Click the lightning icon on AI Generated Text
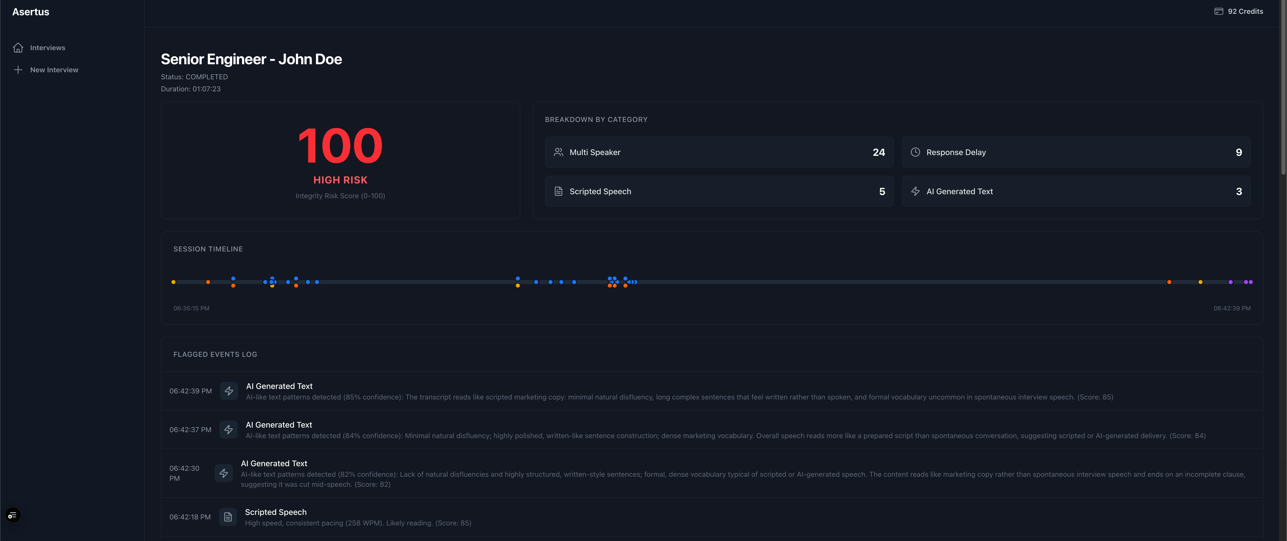The width and height of the screenshot is (1287, 541). (x=915, y=191)
